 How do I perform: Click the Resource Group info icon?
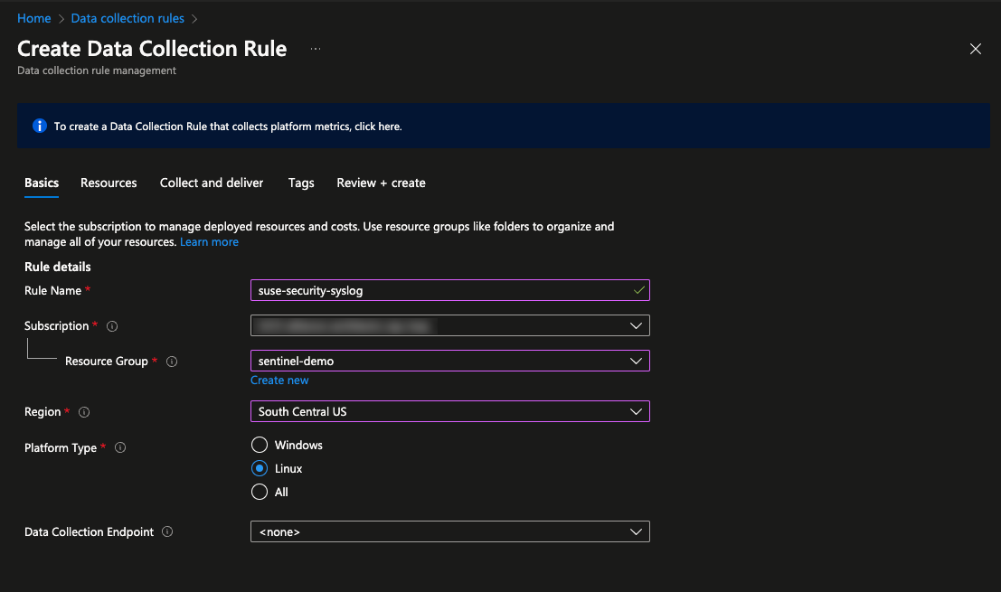point(171,361)
